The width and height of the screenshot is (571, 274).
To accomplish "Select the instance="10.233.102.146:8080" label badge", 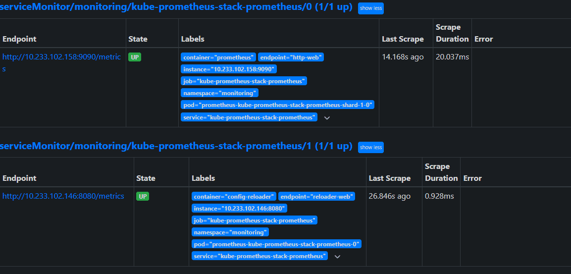I will coord(239,209).
